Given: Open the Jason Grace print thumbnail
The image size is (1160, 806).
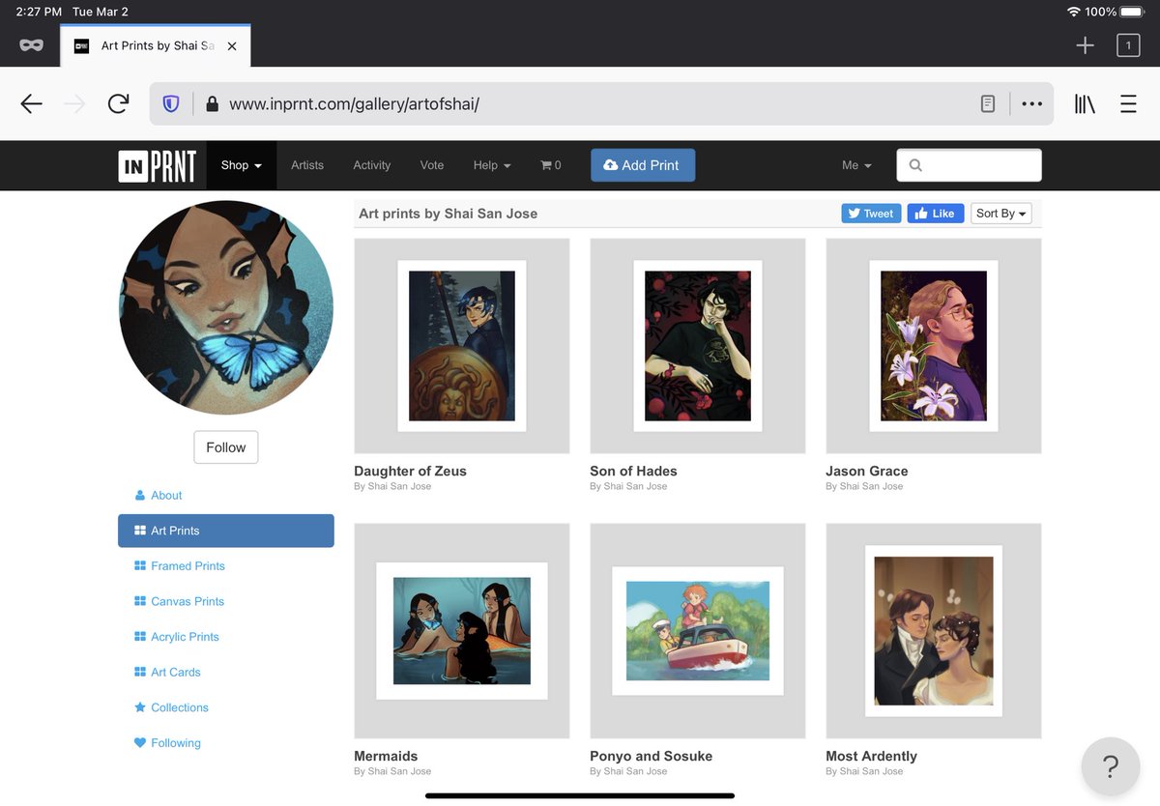Looking at the screenshot, I should [934, 346].
